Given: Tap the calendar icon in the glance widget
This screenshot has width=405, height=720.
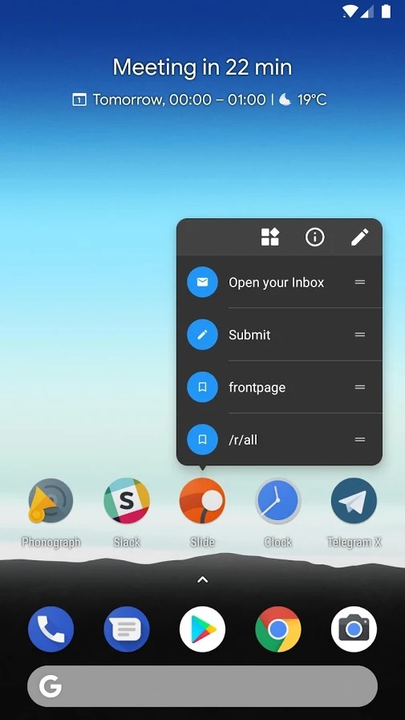Looking at the screenshot, I should [79, 100].
